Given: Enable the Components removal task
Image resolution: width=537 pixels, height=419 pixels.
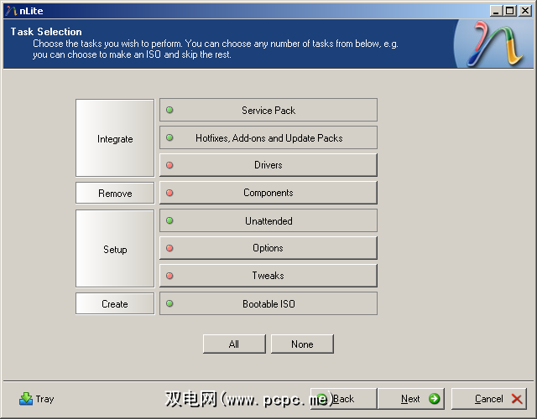Looking at the screenshot, I should click(268, 193).
